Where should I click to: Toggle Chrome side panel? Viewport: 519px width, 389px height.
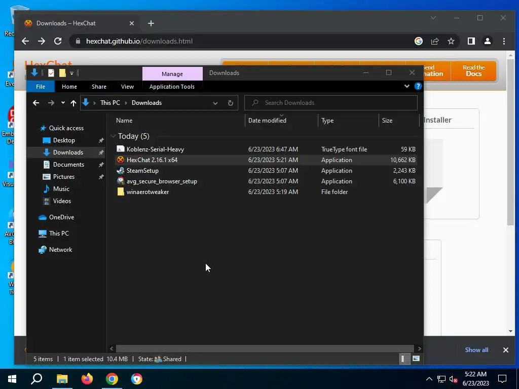471,41
